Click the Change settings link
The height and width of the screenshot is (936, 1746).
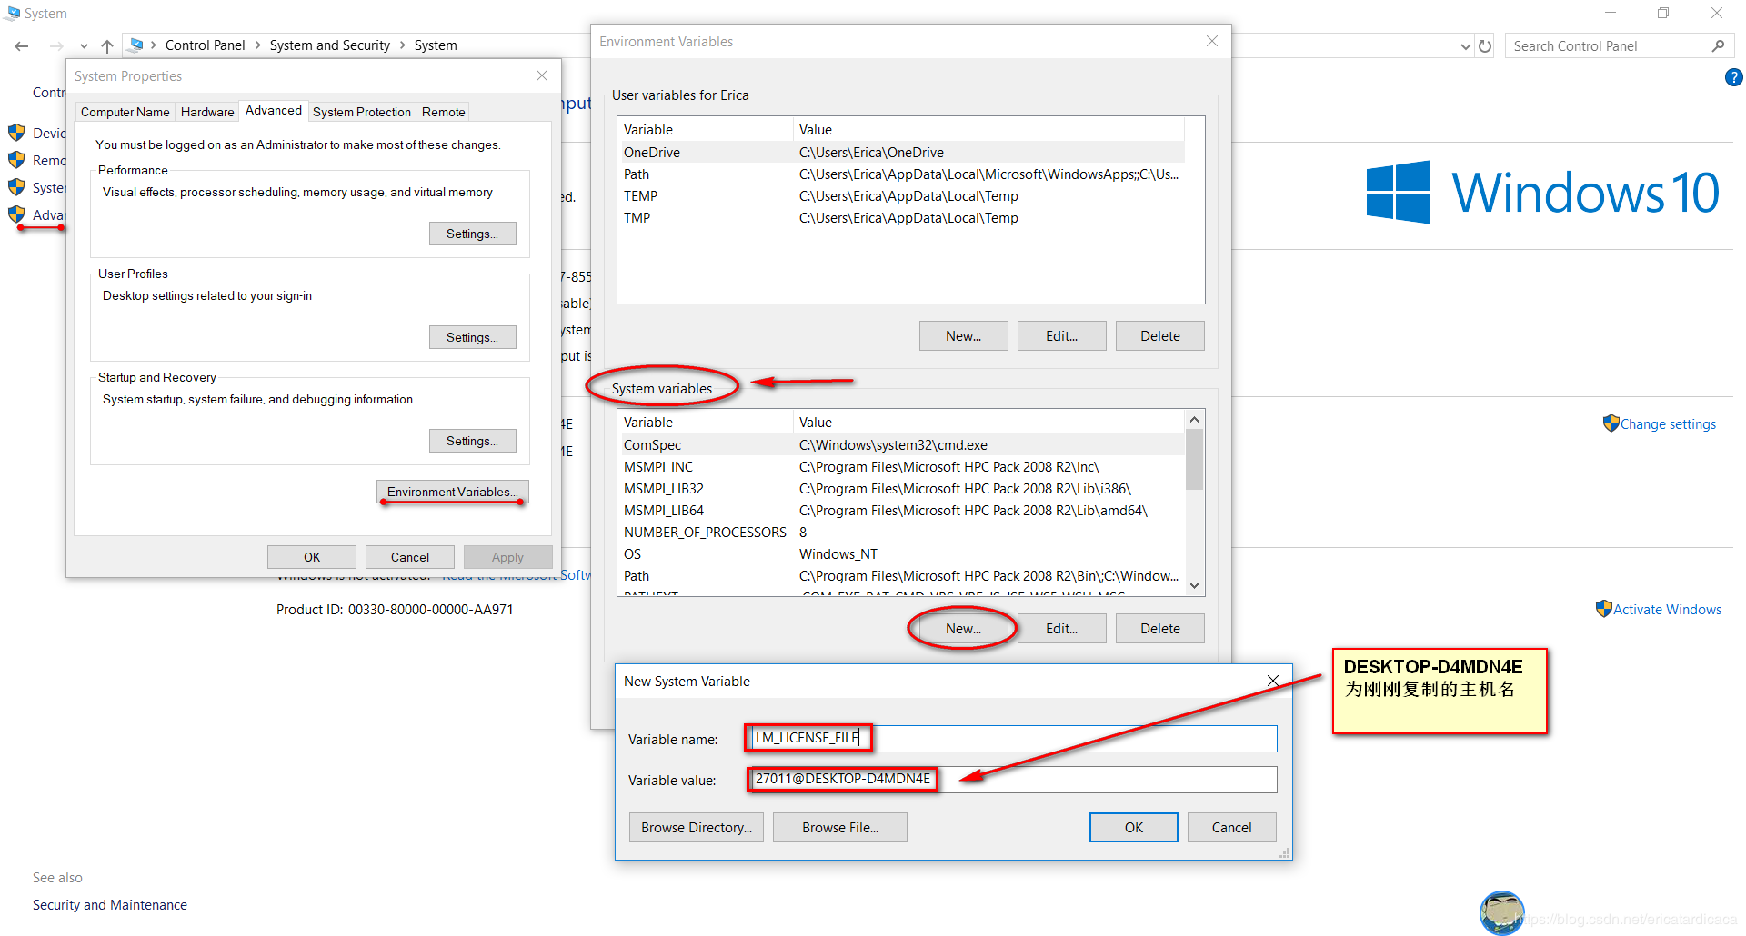pos(1668,423)
